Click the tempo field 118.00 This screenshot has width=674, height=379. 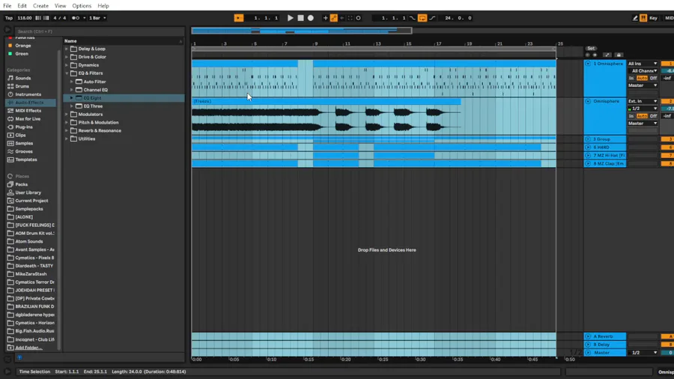25,18
